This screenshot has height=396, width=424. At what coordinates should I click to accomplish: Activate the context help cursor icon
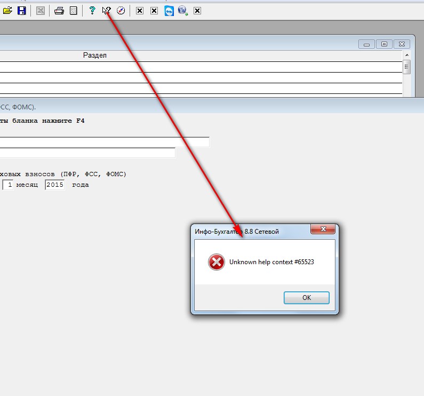click(x=106, y=11)
